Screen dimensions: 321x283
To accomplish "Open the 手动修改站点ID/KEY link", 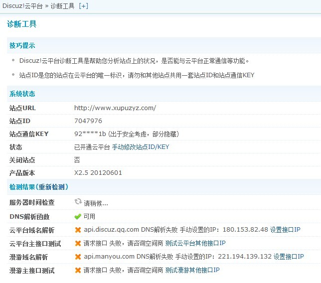I will [141, 147].
